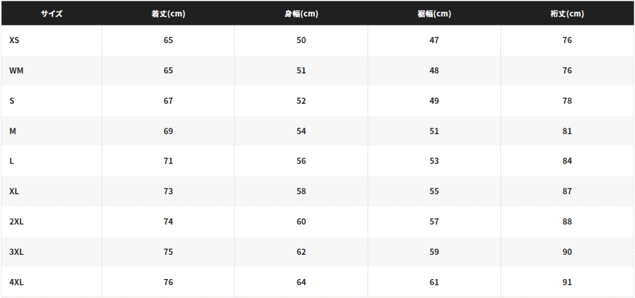Click the 身幅 value 58 for XL
The height and width of the screenshot is (298, 635).
pyautogui.click(x=301, y=191)
